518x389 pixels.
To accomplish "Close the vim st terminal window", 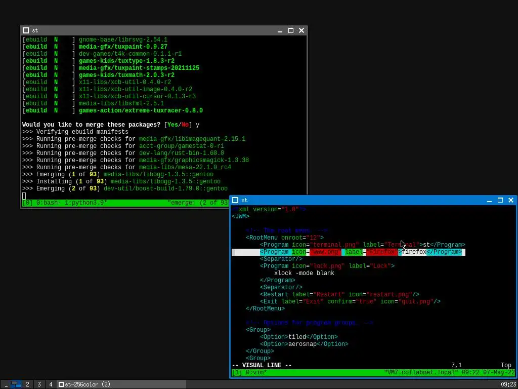I will pos(511,200).
